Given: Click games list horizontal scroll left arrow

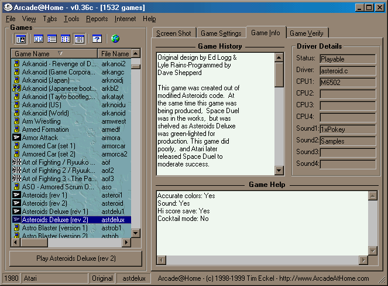Looking at the screenshot, I should (x=16, y=242).
